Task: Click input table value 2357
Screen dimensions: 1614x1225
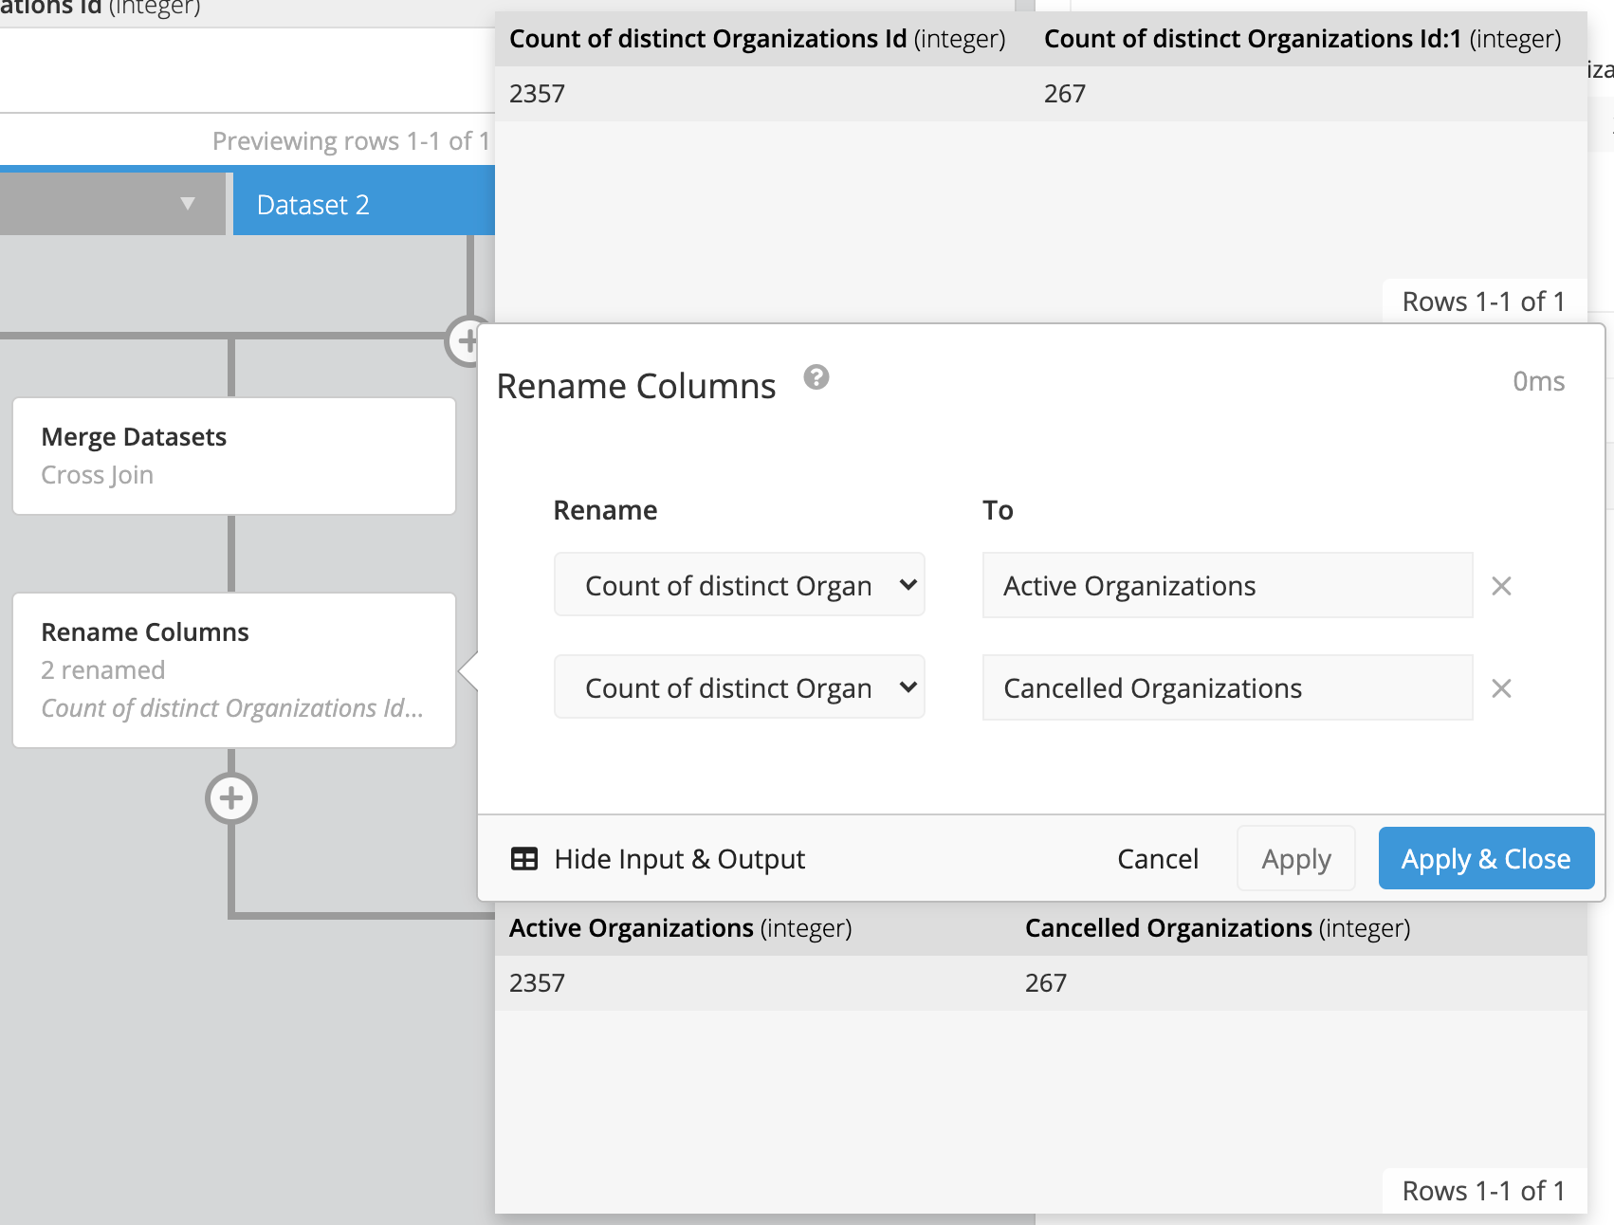Action: point(537,94)
